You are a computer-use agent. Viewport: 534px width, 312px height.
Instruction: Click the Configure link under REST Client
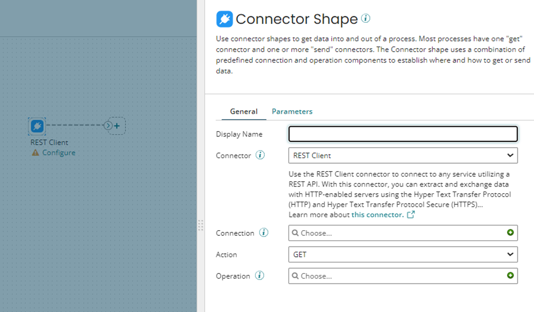[x=59, y=153]
